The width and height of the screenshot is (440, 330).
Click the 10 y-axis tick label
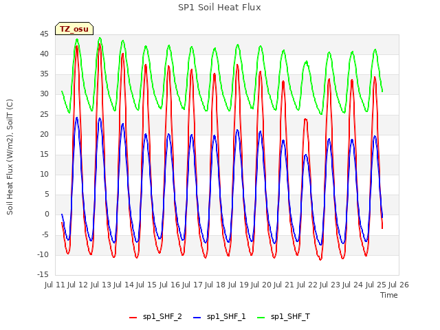pyautogui.click(x=44, y=174)
